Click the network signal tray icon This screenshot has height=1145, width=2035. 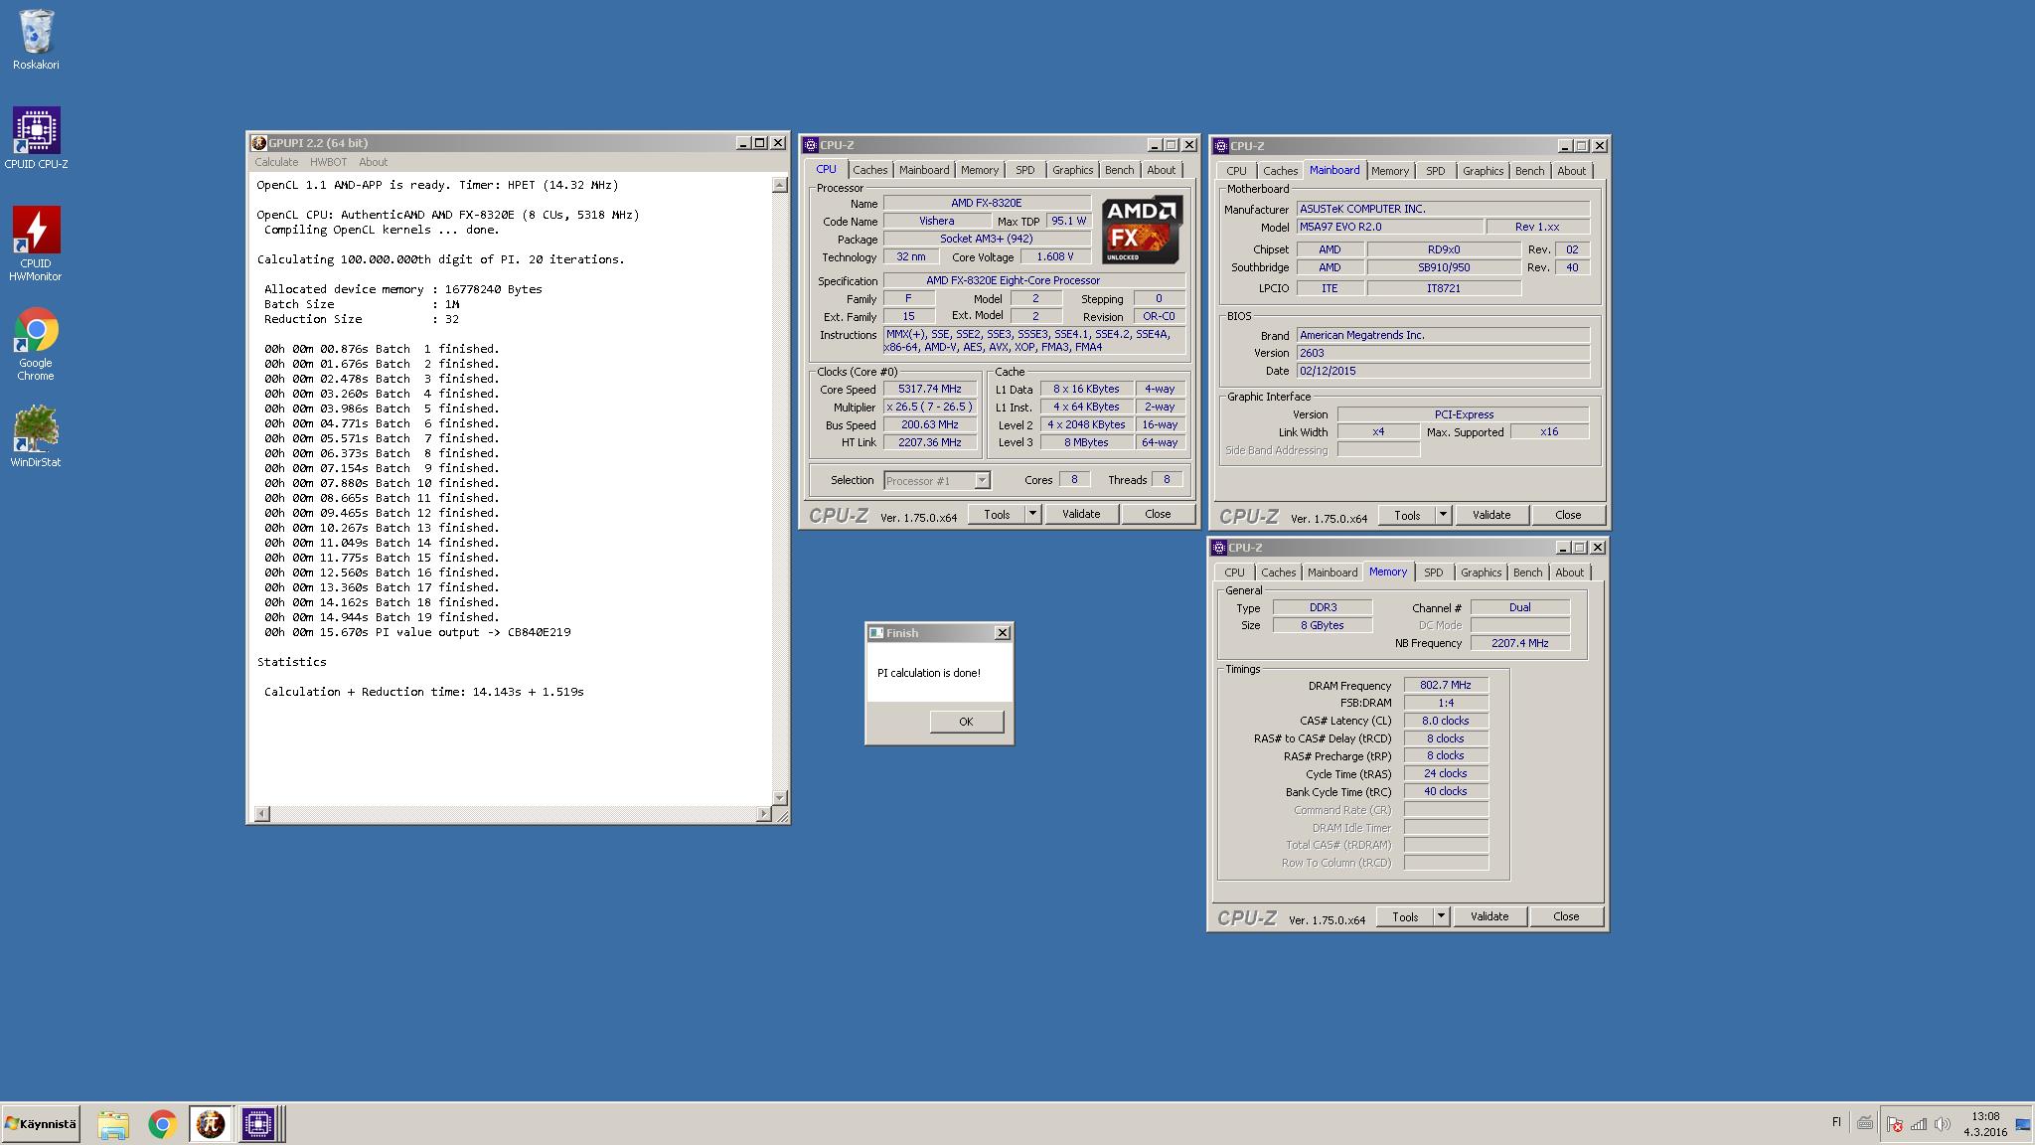coord(1918,1125)
